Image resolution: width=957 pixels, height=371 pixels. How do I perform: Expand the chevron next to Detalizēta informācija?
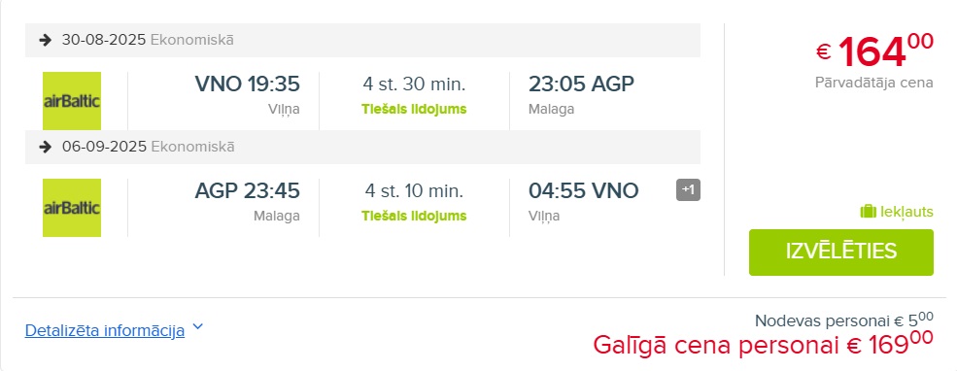click(197, 327)
